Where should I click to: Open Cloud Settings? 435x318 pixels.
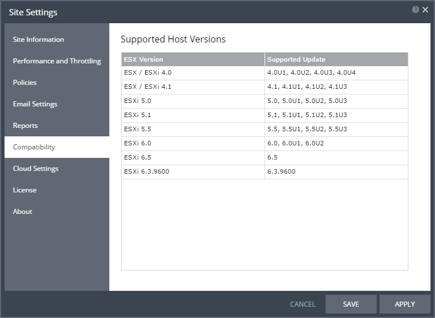pyautogui.click(x=57, y=168)
